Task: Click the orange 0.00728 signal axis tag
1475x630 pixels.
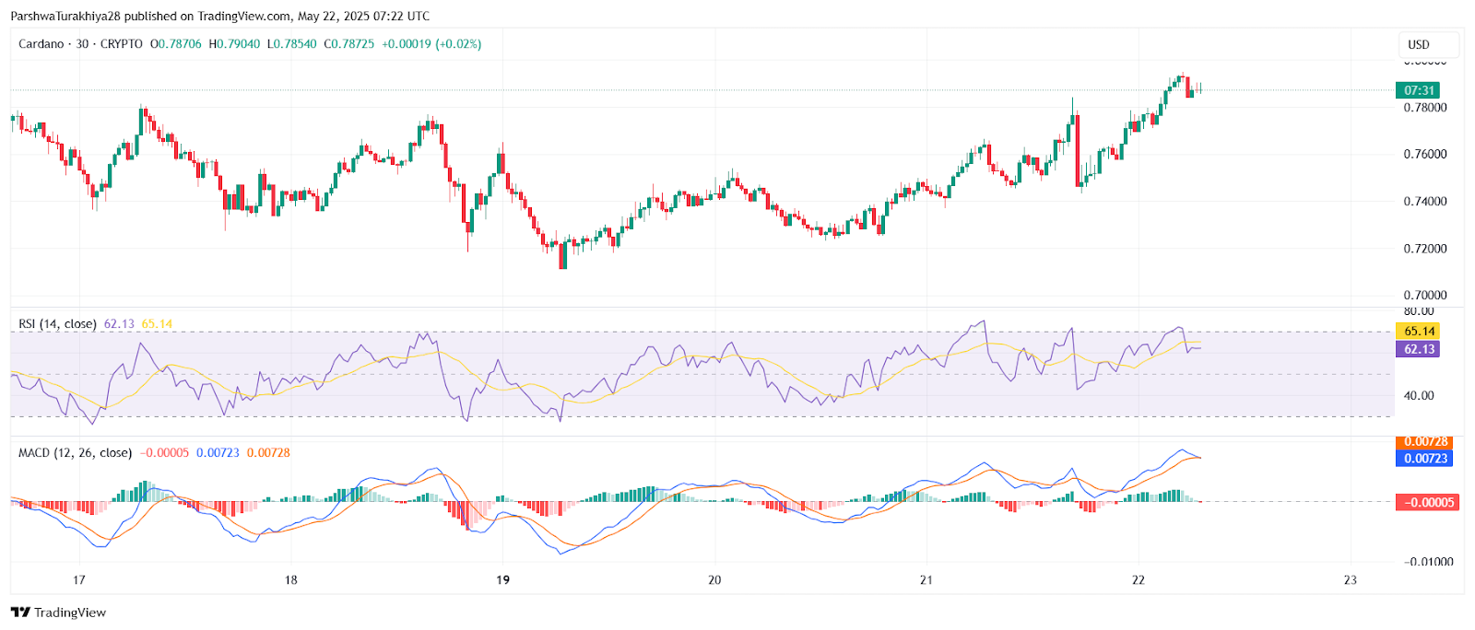Action: pos(1425,442)
